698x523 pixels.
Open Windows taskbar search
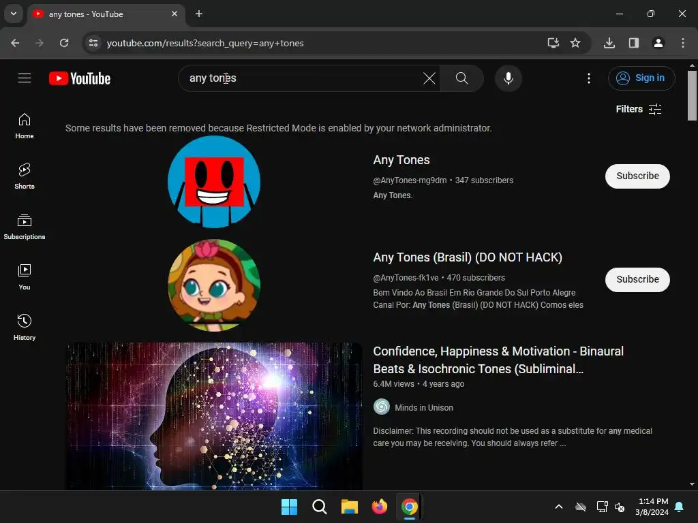click(x=319, y=507)
